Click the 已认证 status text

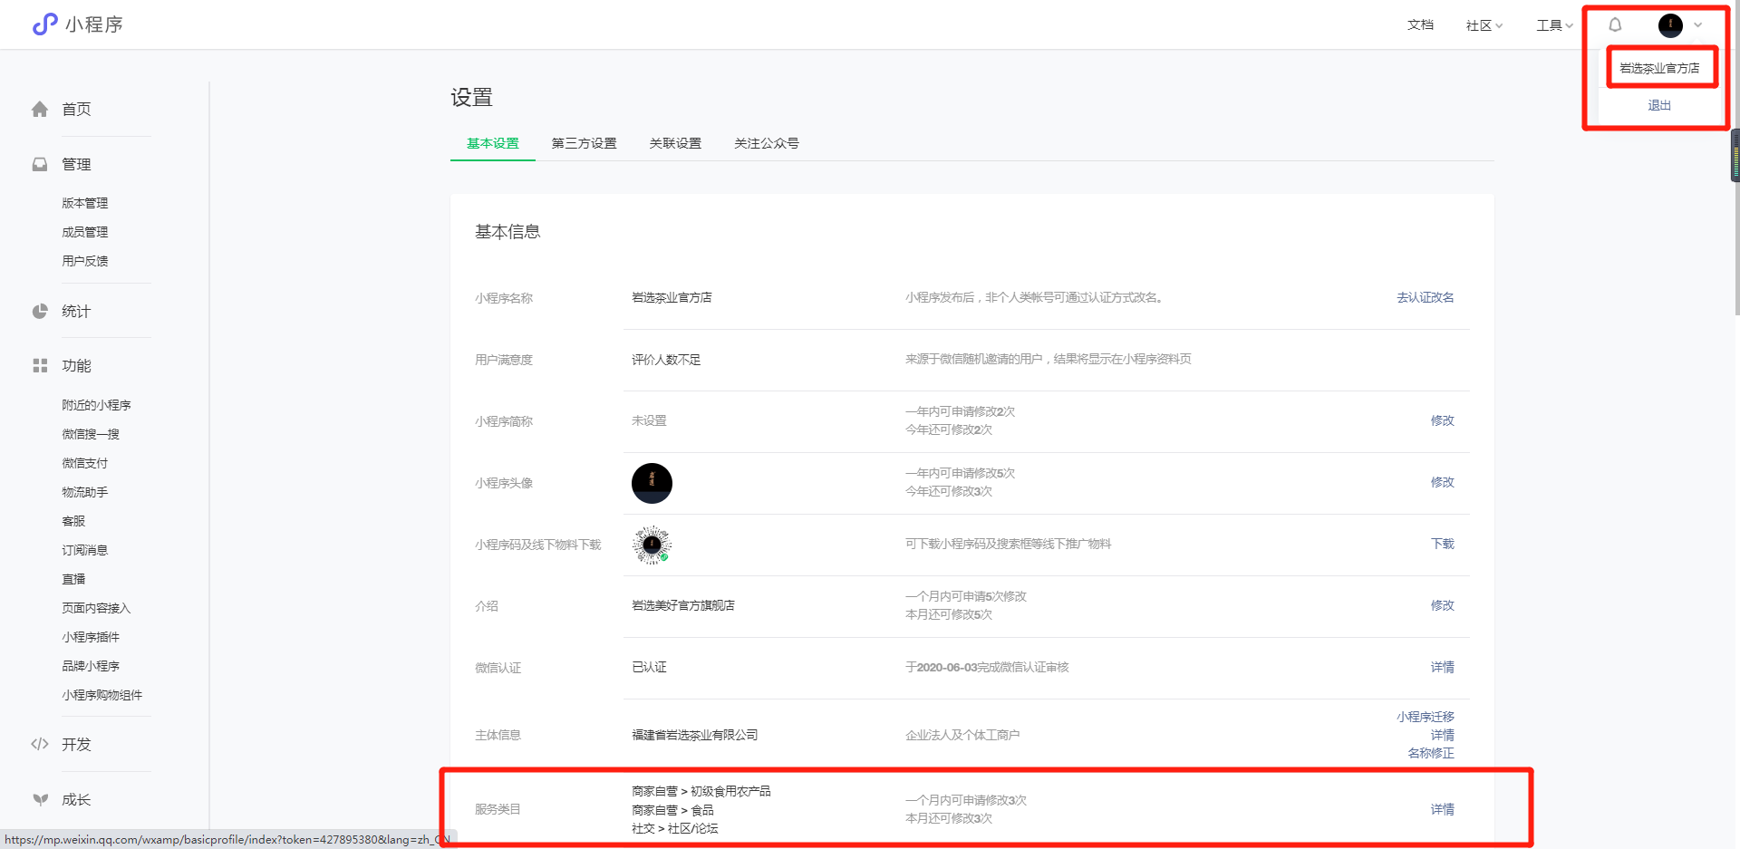(x=649, y=667)
